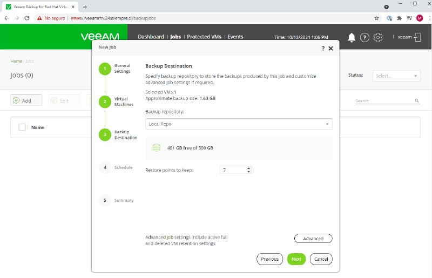
Task: Increase restore points to keep
Action: pos(248,168)
